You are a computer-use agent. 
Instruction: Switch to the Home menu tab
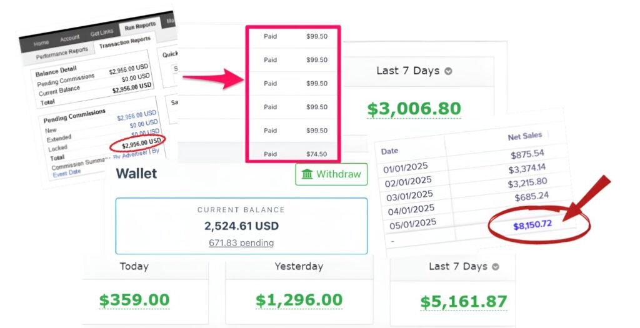[x=41, y=43]
